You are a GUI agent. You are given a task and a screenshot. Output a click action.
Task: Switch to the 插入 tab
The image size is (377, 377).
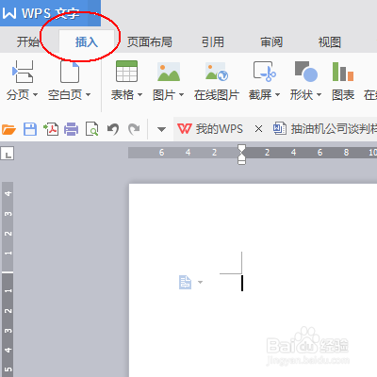[87, 41]
